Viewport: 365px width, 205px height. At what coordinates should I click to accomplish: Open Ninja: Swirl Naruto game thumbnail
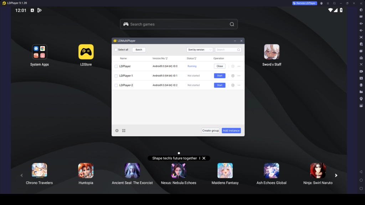(318, 170)
